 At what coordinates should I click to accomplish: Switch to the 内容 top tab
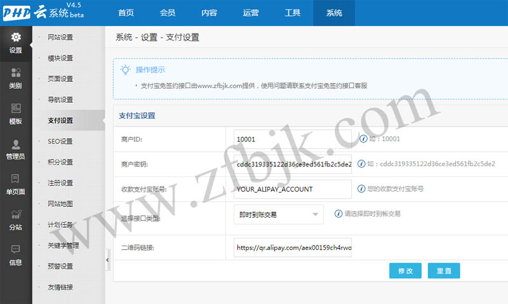click(210, 13)
